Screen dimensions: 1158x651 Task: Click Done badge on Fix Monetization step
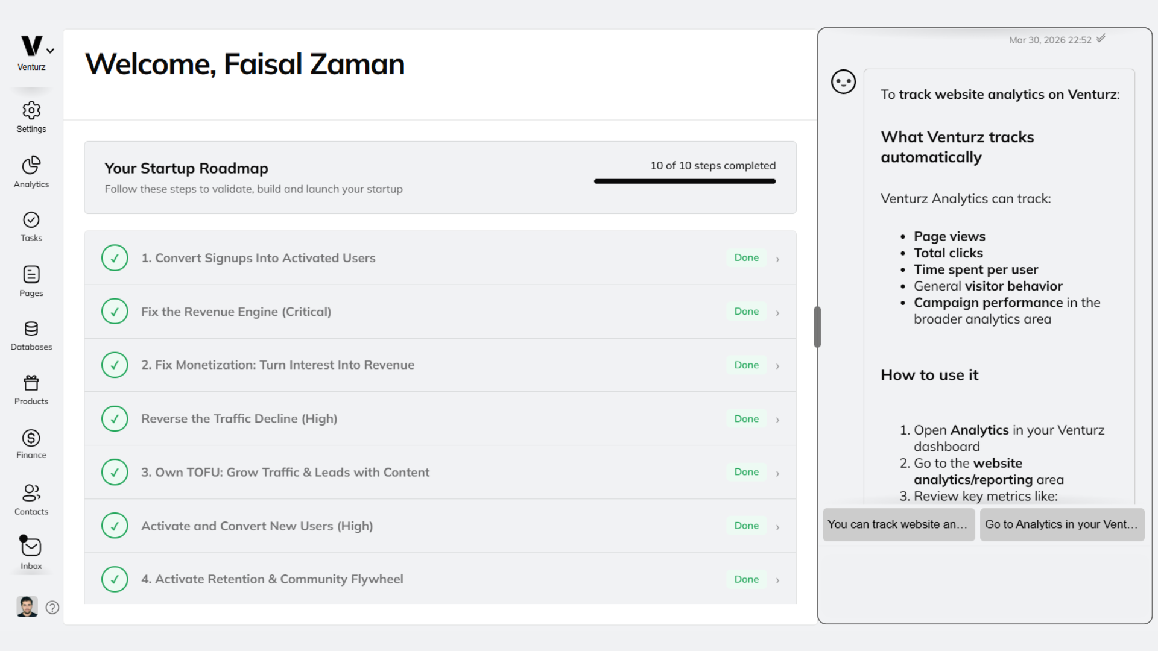click(x=746, y=365)
